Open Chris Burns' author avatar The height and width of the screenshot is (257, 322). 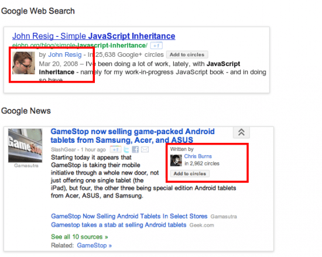176,160
